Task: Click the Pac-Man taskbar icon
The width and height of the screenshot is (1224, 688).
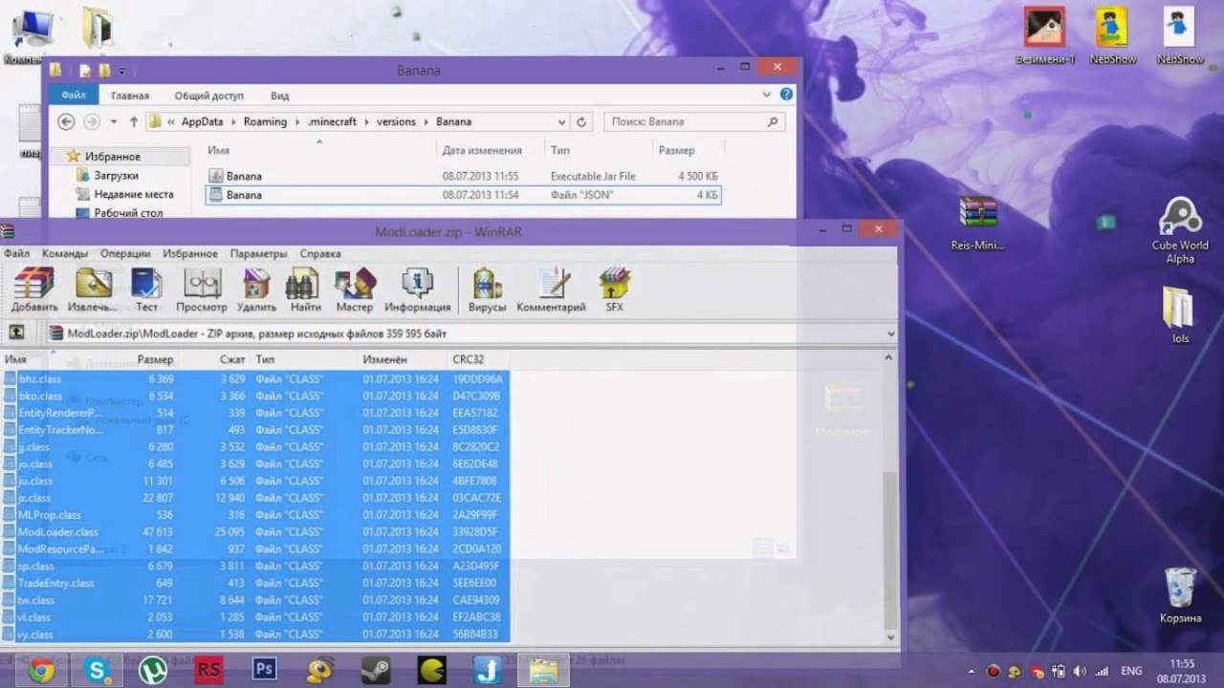Action: coord(431,671)
